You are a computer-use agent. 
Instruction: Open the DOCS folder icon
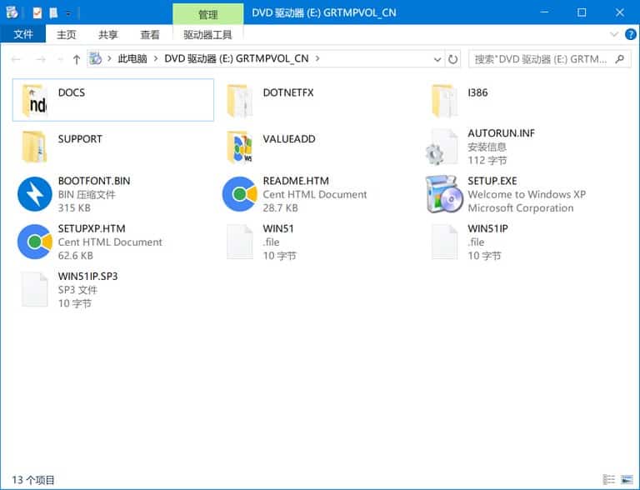click(35, 101)
